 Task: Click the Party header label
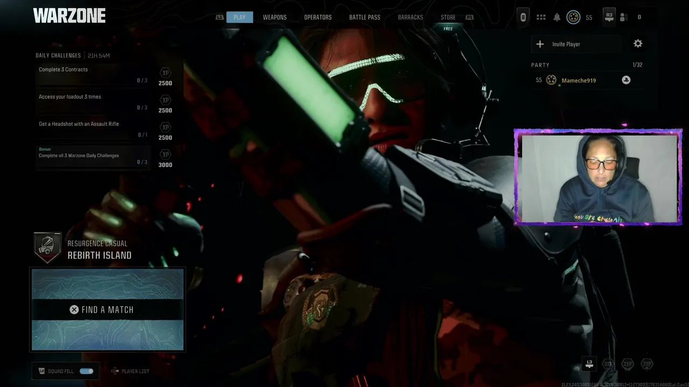[540, 65]
